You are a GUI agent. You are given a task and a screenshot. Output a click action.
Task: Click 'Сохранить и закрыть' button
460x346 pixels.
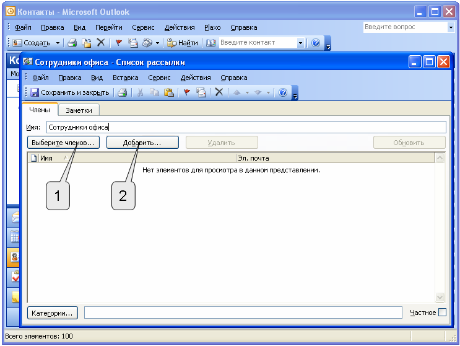(70, 92)
